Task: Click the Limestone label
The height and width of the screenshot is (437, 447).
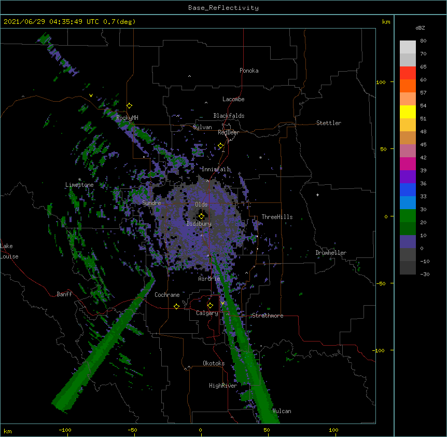Action: coord(79,185)
